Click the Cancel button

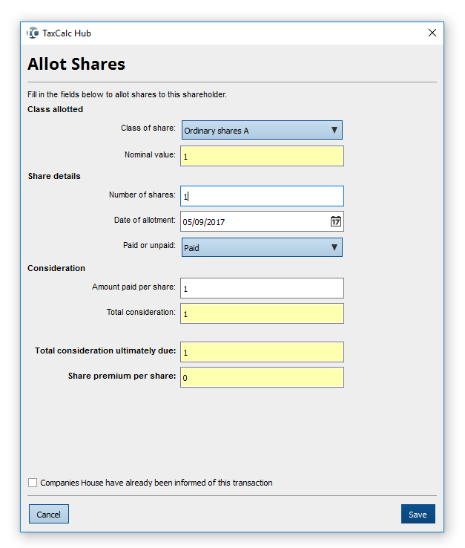(49, 514)
